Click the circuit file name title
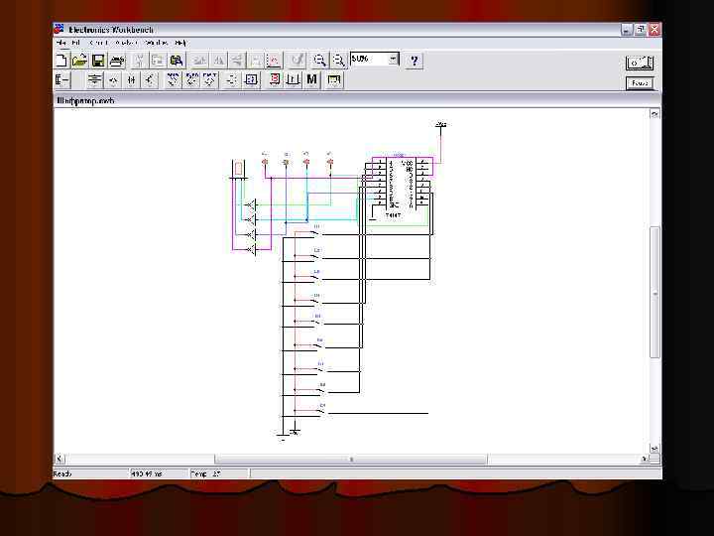The image size is (714, 536). [x=85, y=100]
